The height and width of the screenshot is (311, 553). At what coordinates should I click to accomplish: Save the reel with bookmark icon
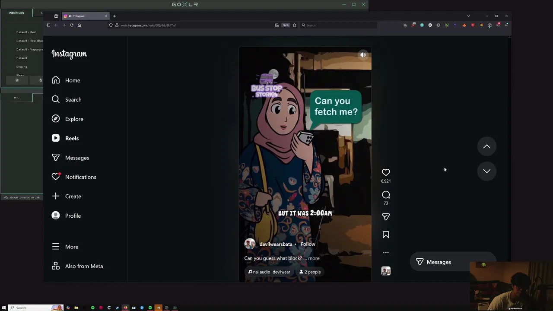(x=386, y=235)
